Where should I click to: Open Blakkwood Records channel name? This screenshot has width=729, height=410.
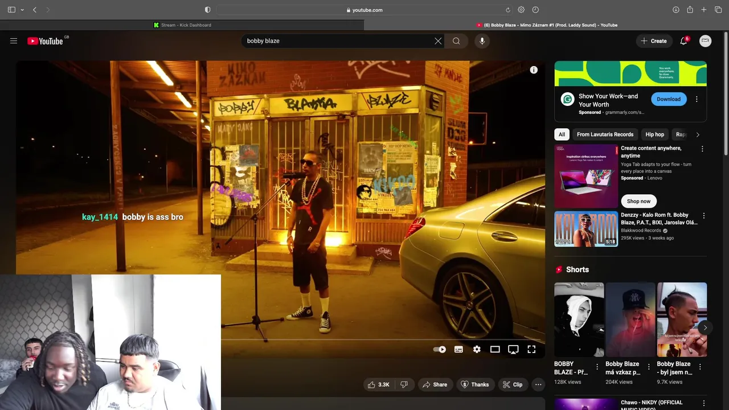[x=641, y=231]
